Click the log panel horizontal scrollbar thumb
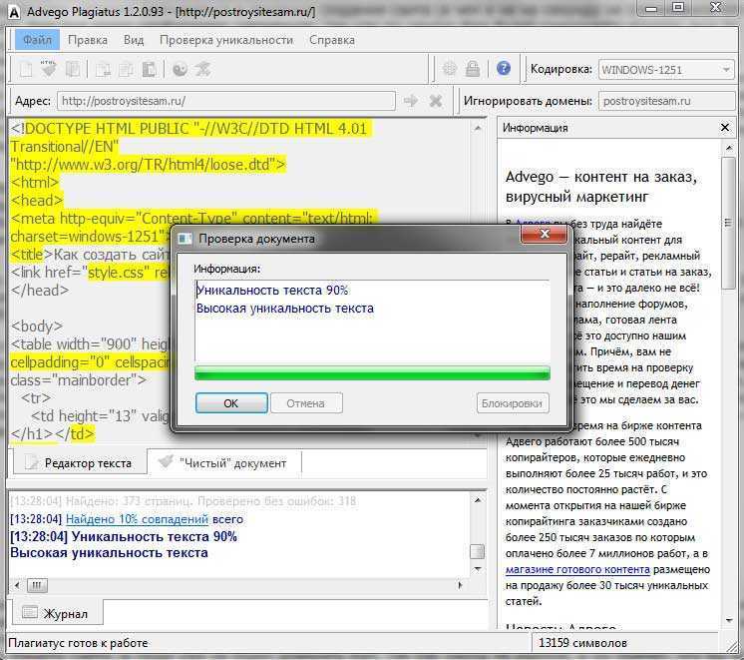This screenshot has height=660, width=744. point(38,584)
